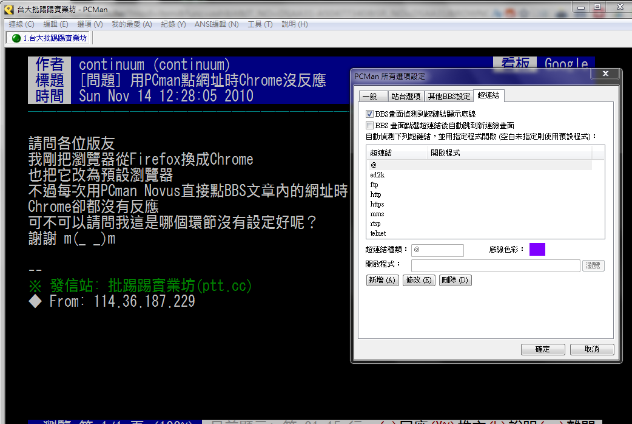Open the 工具 (T) menu
632x424 pixels.
(x=260, y=24)
